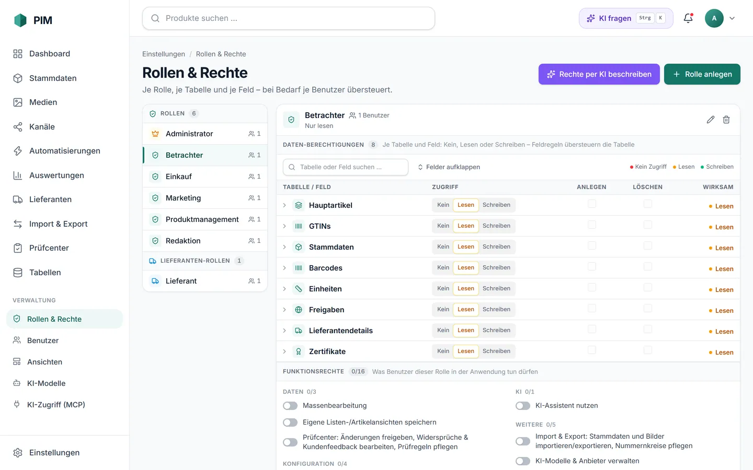Delete the Betrachter role via trash icon
Screen dimensions: 753x470
tap(726, 120)
